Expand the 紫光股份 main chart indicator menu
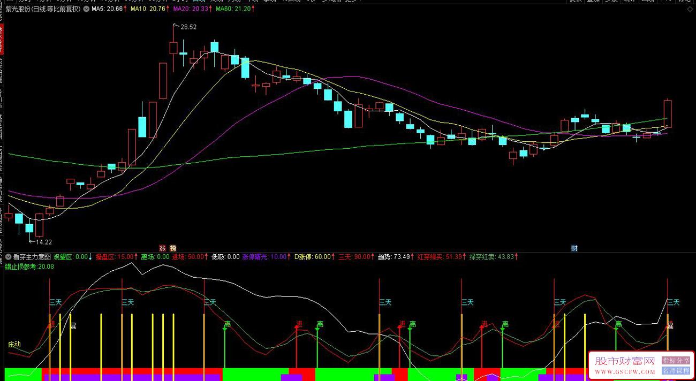 tap(86, 9)
